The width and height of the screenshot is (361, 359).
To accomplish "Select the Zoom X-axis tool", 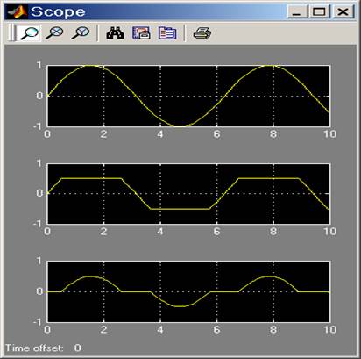I will [x=54, y=32].
